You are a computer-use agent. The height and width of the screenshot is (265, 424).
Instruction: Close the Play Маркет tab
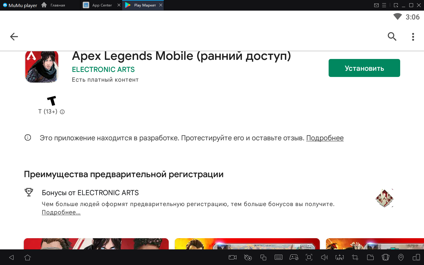tap(161, 5)
